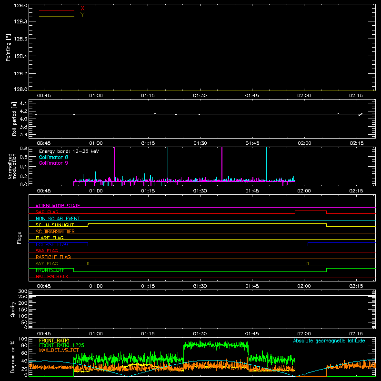The image size is (381, 381).
Task: Click the green FRONTS_OFF label
Action: 50,270
